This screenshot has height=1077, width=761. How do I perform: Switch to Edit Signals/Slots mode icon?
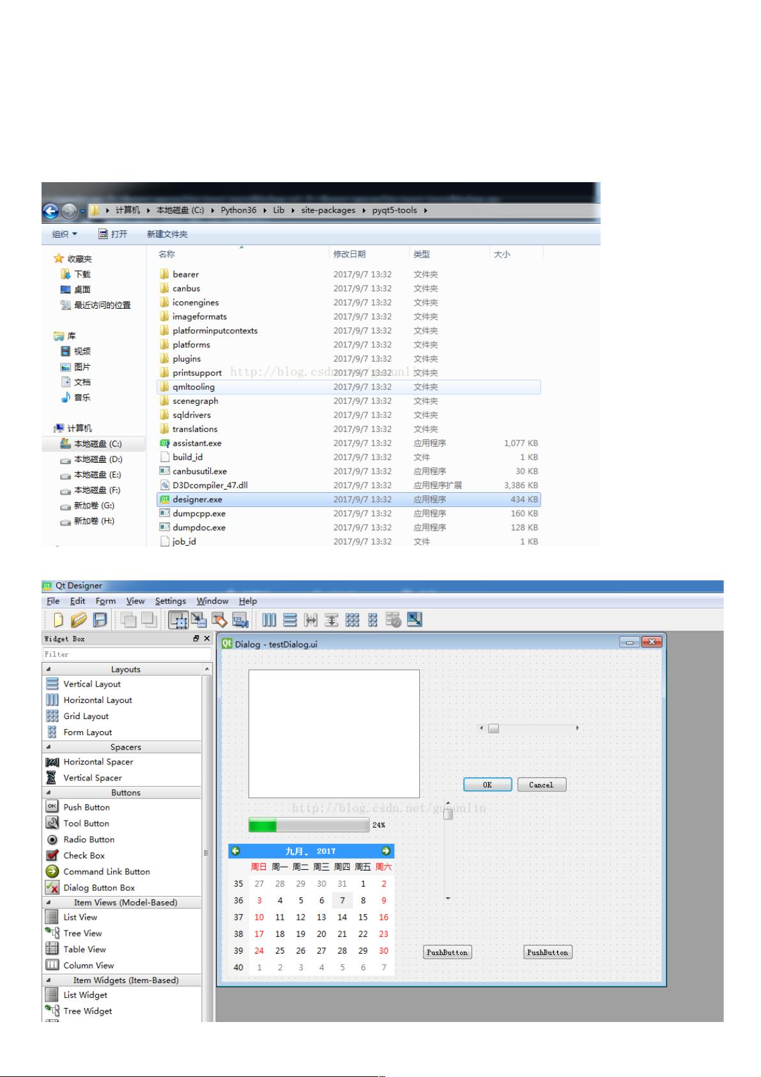point(199,620)
